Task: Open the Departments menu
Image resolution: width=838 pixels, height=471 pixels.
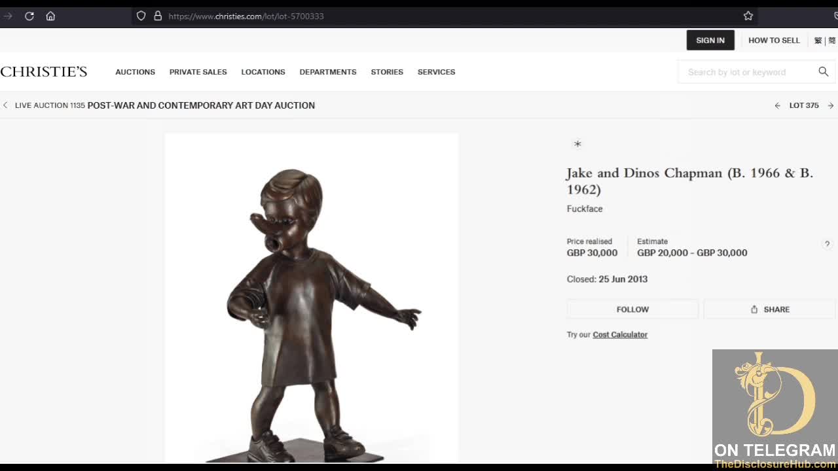Action: [328, 72]
